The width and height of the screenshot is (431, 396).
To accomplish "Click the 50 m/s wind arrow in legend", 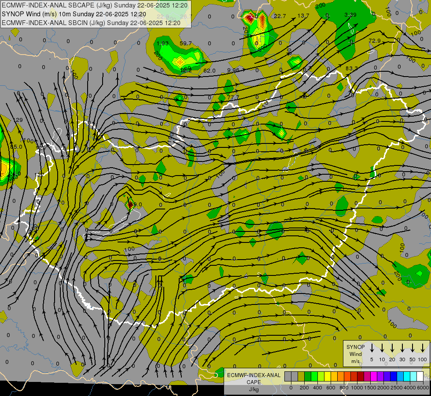I will tap(413, 348).
